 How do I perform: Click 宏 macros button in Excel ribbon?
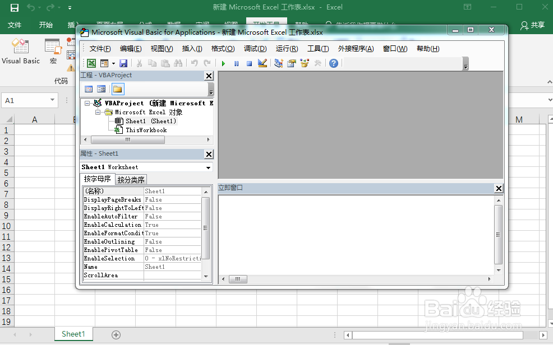click(x=53, y=52)
